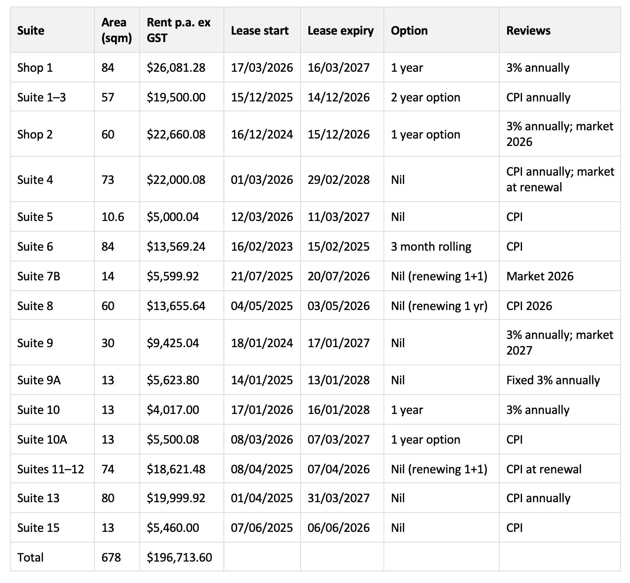Image resolution: width=630 pixels, height=583 pixels.
Task: Select the total rent $196,713.60 cell
Action: 179,557
